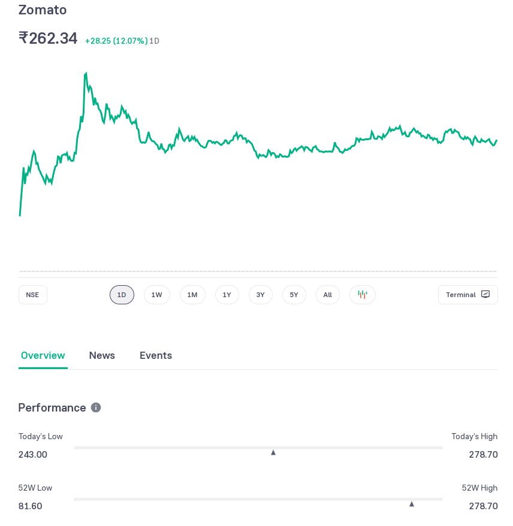
Task: Switch chart to 1W range
Action: [x=156, y=295]
